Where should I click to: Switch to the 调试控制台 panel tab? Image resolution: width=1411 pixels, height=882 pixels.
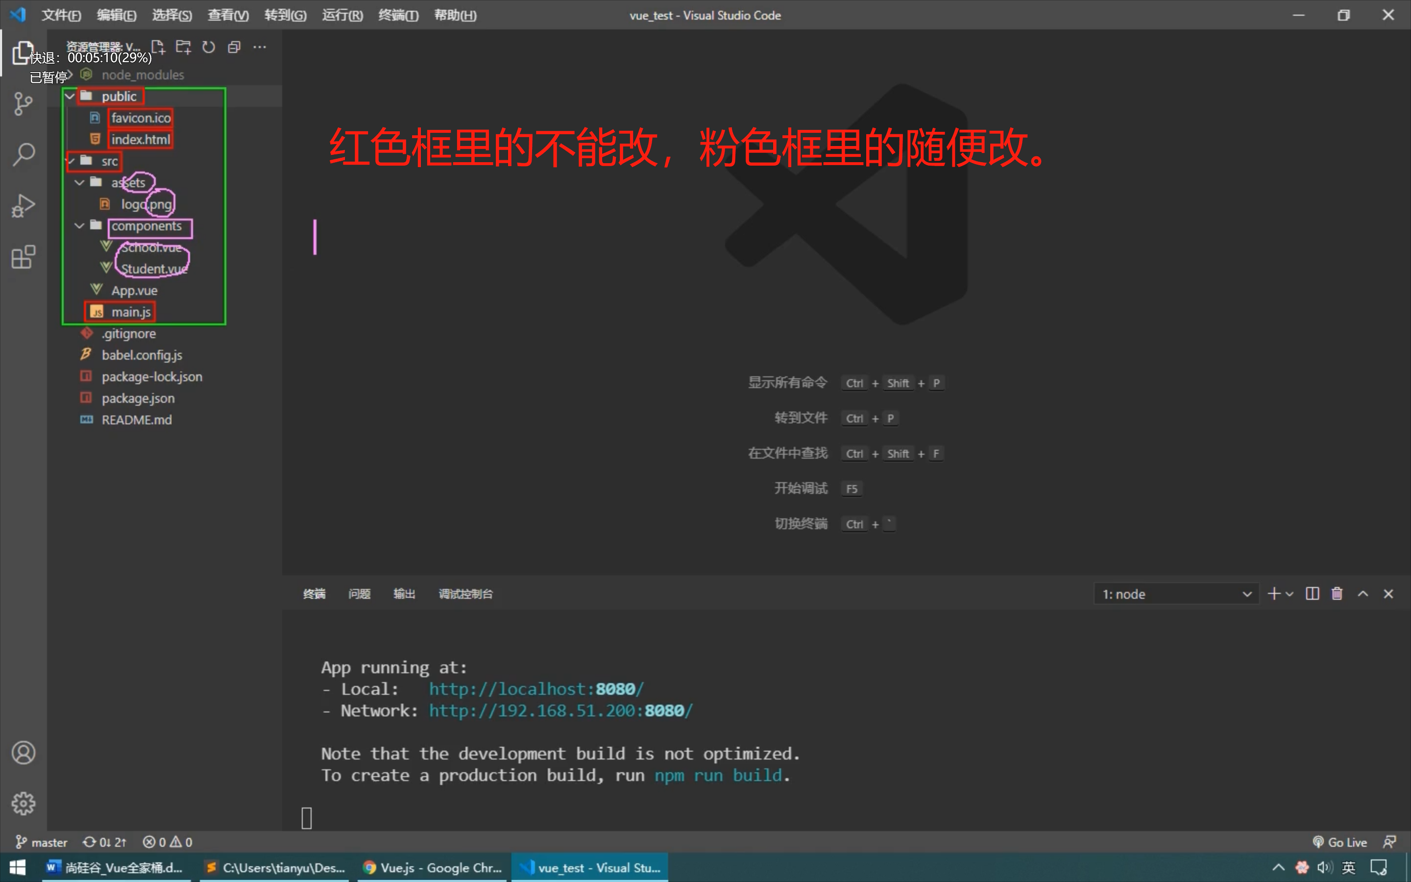click(466, 594)
